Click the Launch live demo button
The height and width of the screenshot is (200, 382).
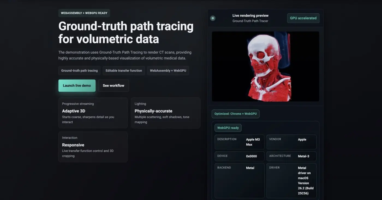77,85
